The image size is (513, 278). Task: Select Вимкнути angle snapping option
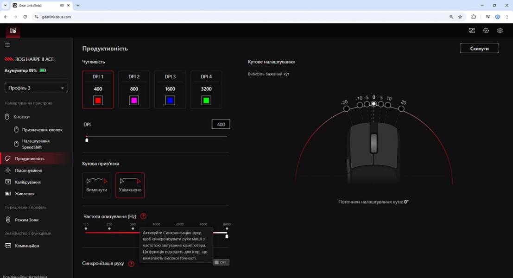click(x=96, y=185)
